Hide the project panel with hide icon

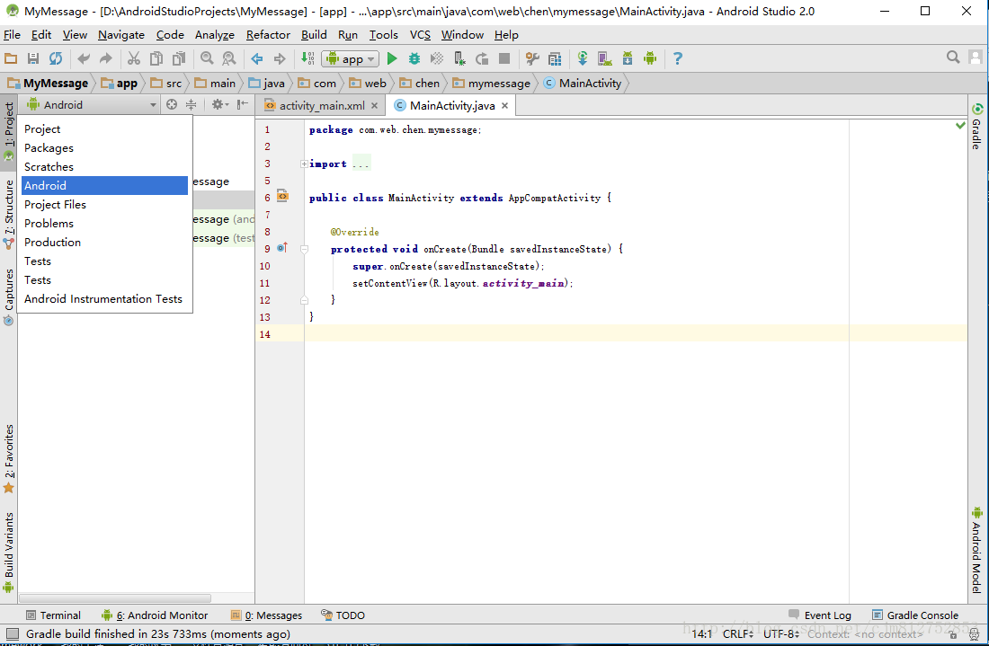click(x=242, y=104)
